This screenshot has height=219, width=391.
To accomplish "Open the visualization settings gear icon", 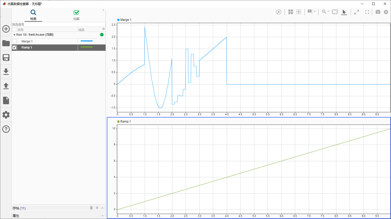I will (x=385, y=12).
